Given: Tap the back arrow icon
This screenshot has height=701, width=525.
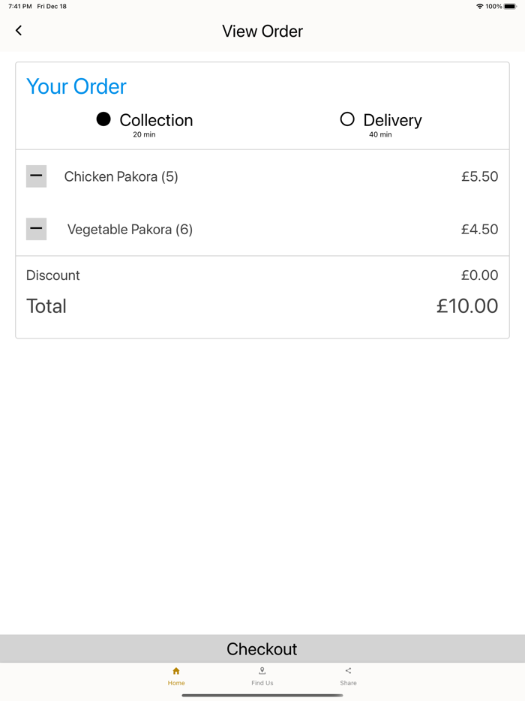Looking at the screenshot, I should pyautogui.click(x=19, y=31).
